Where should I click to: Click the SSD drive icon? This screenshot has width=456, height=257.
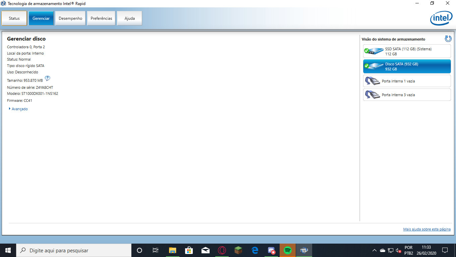coord(374,51)
